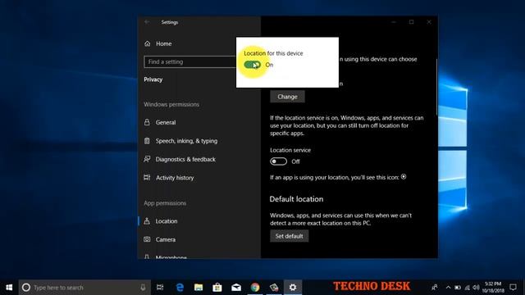Viewport: 525px width, 295px height.
Task: Click the battery status tray icon
Action: pyautogui.click(x=458, y=288)
